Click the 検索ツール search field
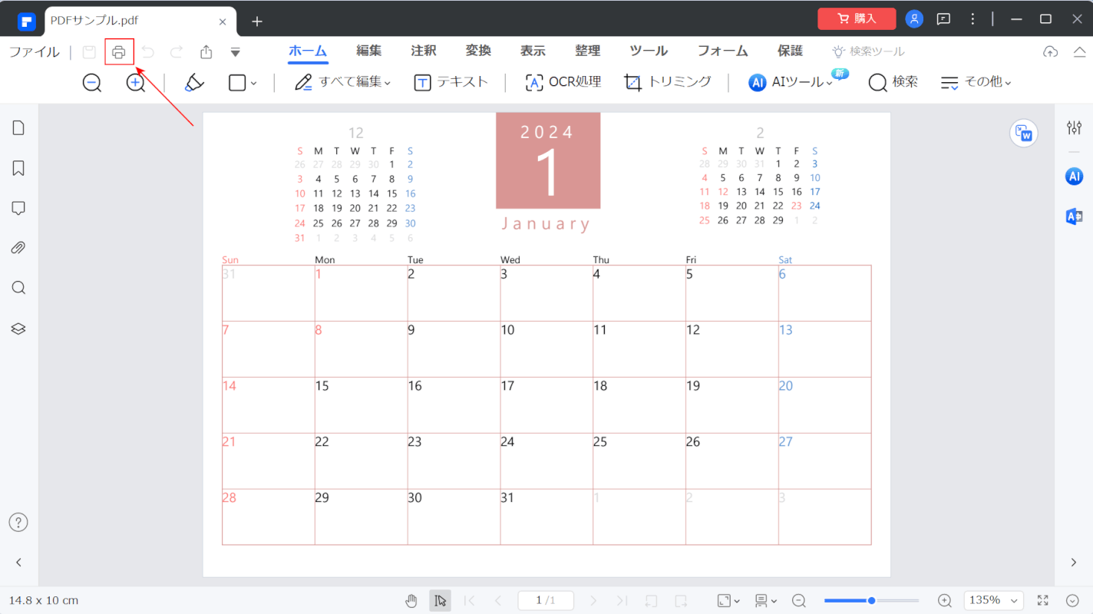This screenshot has height=614, width=1093. [869, 51]
